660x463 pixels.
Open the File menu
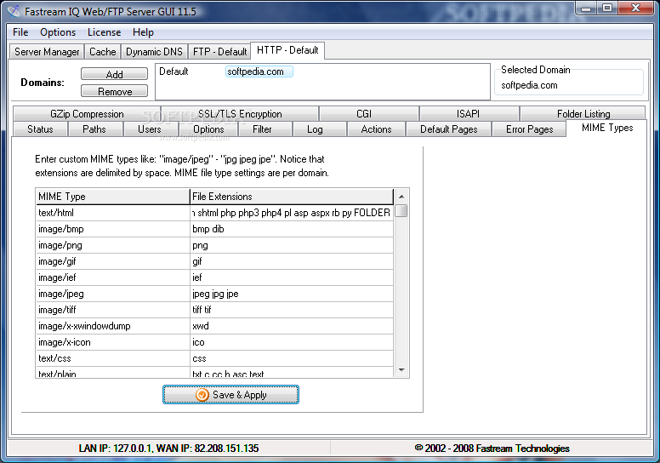20,32
